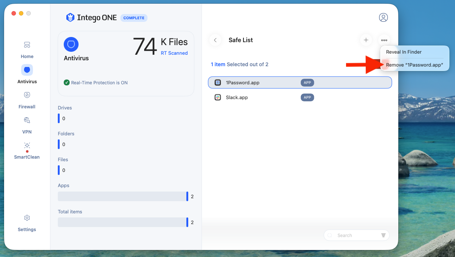The width and height of the screenshot is (455, 257).
Task: Click APP badge on Slack row
Action: [x=307, y=97]
